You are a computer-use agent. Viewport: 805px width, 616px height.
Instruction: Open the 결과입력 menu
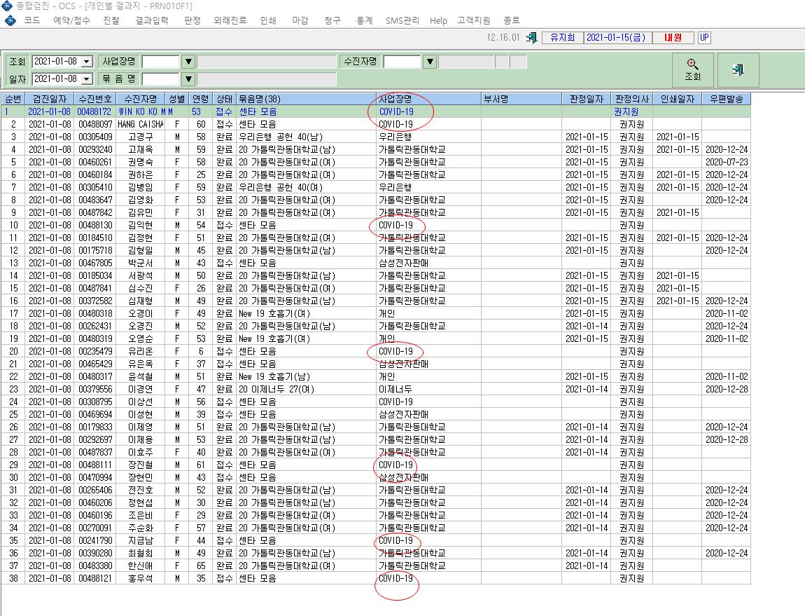pyautogui.click(x=151, y=20)
